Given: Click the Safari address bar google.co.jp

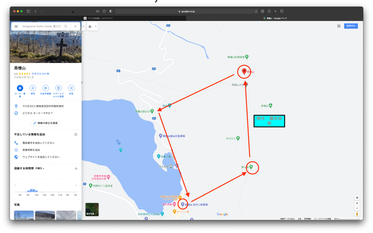Looking at the screenshot, I should 186,11.
